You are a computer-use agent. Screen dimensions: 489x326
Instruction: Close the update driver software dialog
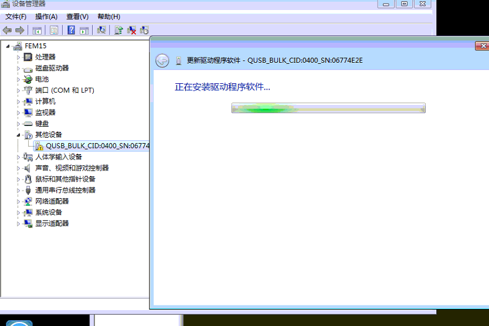pos(482,46)
